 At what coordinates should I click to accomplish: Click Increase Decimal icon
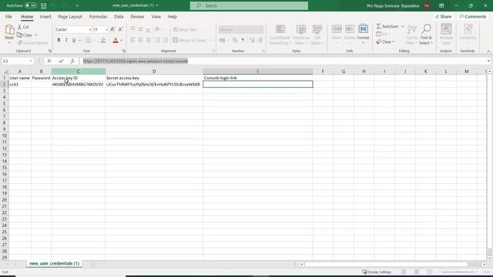[252, 40]
